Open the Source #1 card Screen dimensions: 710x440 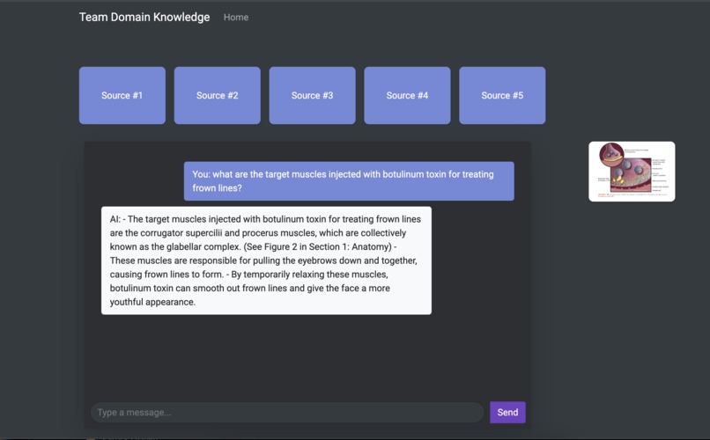click(x=122, y=95)
